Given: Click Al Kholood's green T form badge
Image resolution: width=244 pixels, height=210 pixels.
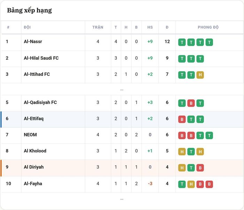Looking at the screenshot, I should (x=191, y=152).
